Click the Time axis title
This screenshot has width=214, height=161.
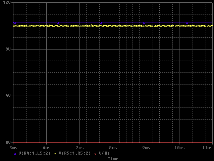coord(113,159)
